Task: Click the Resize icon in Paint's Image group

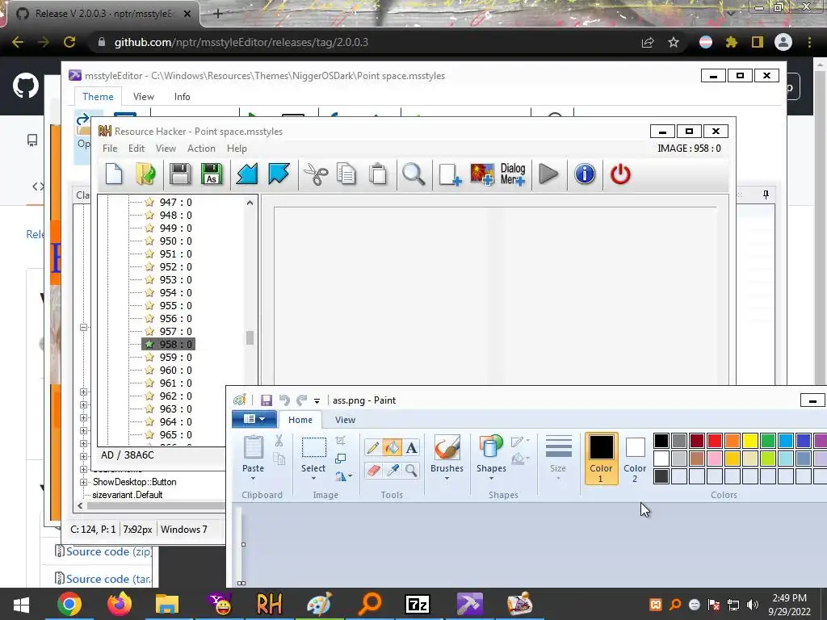Action: coord(341,459)
